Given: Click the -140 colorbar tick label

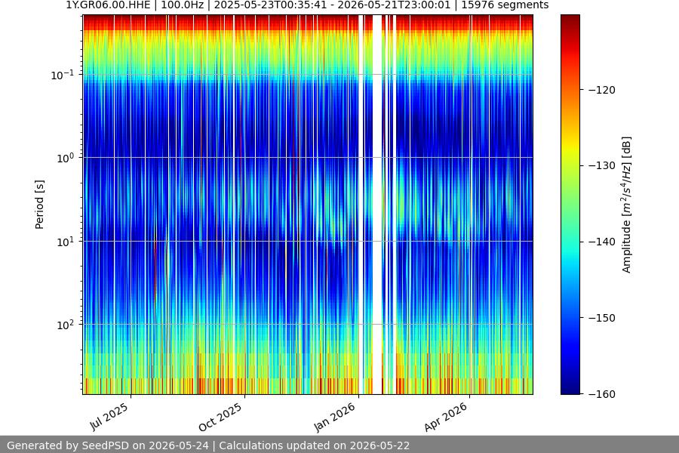Looking at the screenshot, I should [x=602, y=242].
